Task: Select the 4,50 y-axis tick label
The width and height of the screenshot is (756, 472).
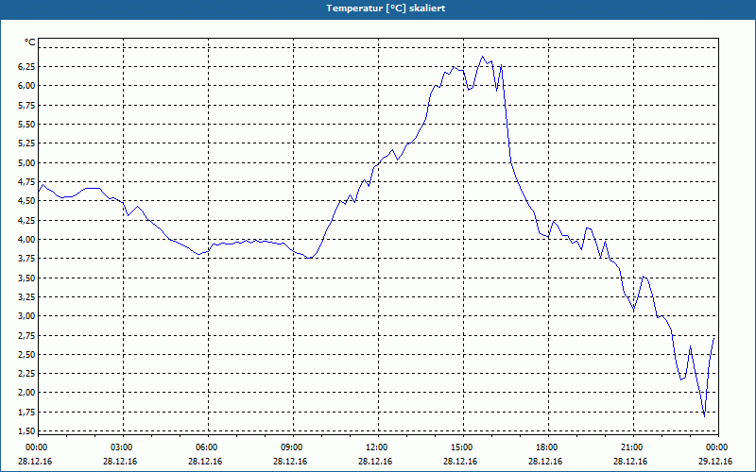Action: pos(26,201)
